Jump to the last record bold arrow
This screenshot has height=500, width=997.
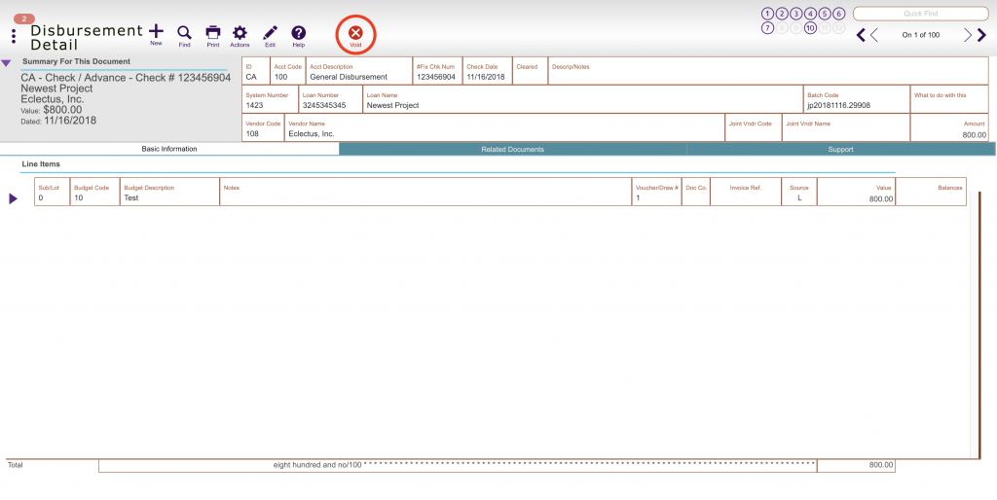pos(981,35)
